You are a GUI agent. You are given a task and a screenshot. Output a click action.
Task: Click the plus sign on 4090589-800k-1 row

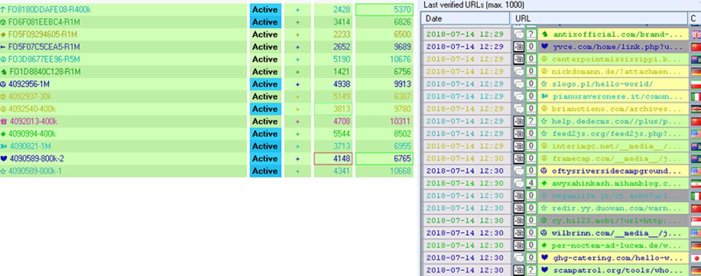(x=298, y=171)
